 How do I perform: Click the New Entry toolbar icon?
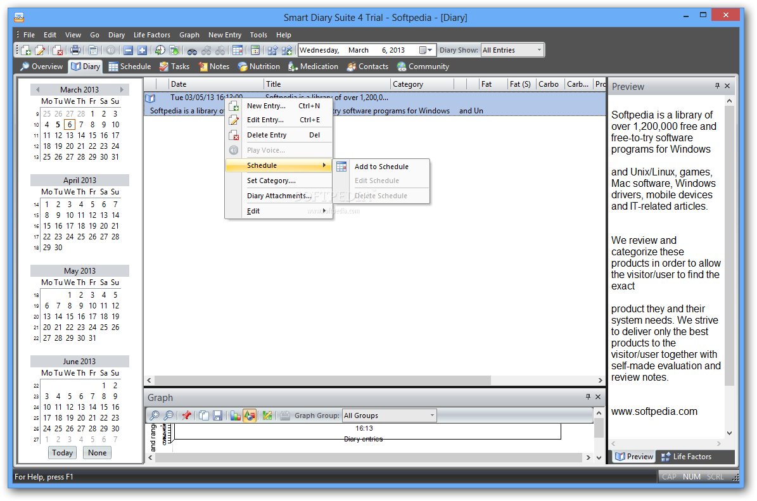(26, 50)
